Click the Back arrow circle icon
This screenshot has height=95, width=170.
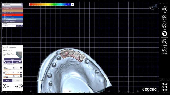point(5,86)
